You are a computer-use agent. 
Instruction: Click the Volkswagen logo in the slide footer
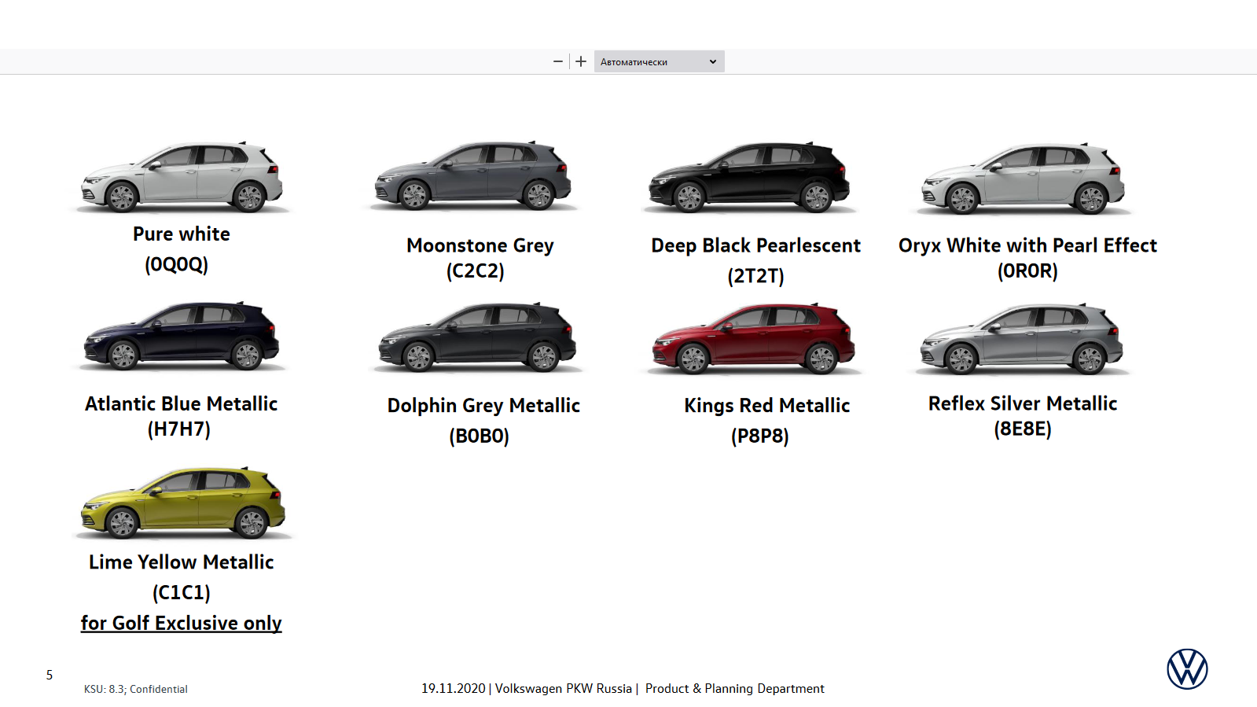(1187, 669)
